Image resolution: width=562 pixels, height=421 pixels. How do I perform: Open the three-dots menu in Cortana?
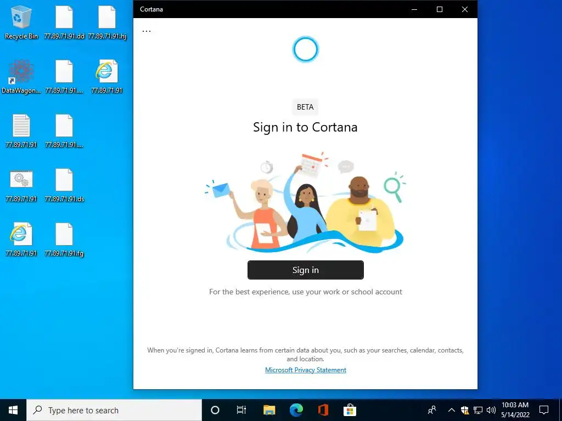pos(146,31)
